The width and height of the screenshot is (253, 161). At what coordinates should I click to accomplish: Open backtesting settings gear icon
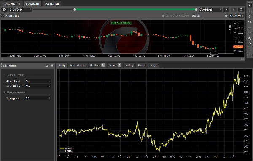[x=4, y=10]
